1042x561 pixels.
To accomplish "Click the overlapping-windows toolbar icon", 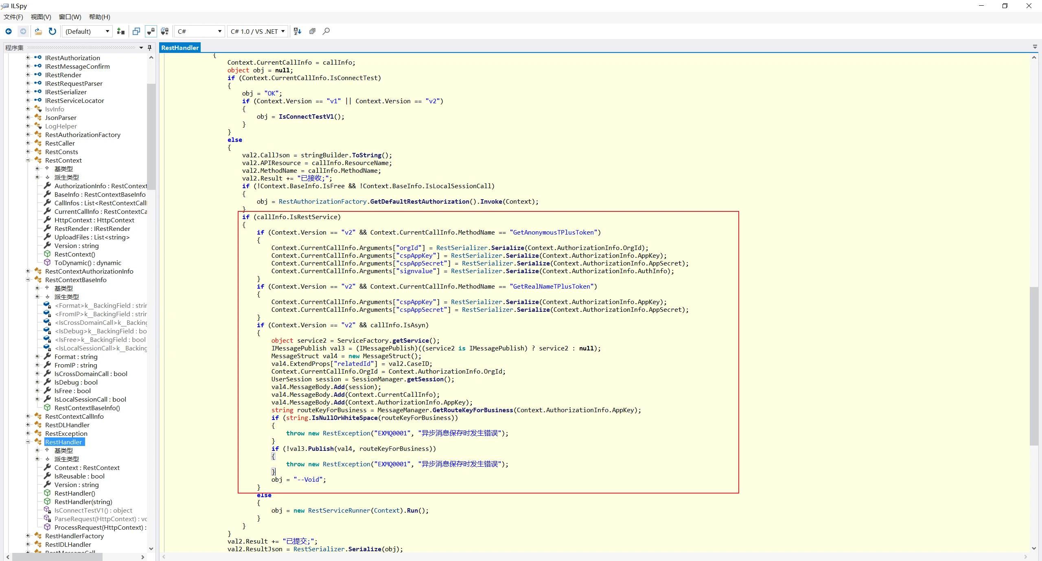I will [x=136, y=31].
